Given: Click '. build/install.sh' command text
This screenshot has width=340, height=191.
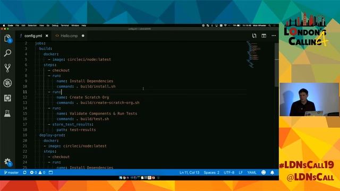Looking at the screenshot, I should pyautogui.click(x=96, y=86).
